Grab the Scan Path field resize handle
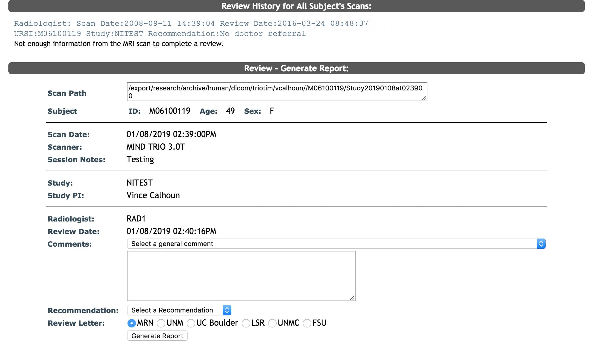Viewport: 595px width, 352px height. click(424, 98)
